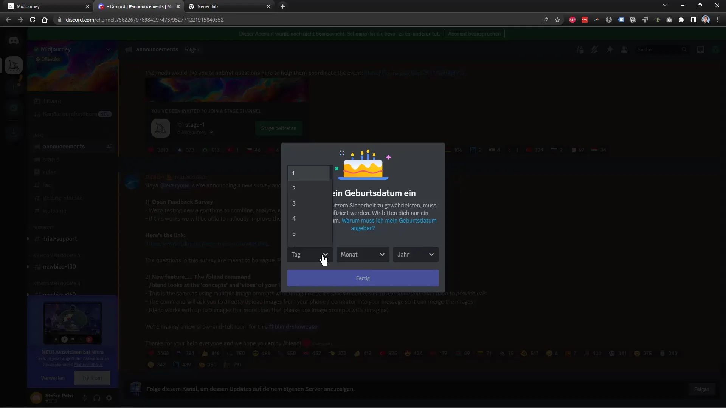The height and width of the screenshot is (408, 726).
Task: Pick day 4 from the dropdown list
Action: pos(309,219)
